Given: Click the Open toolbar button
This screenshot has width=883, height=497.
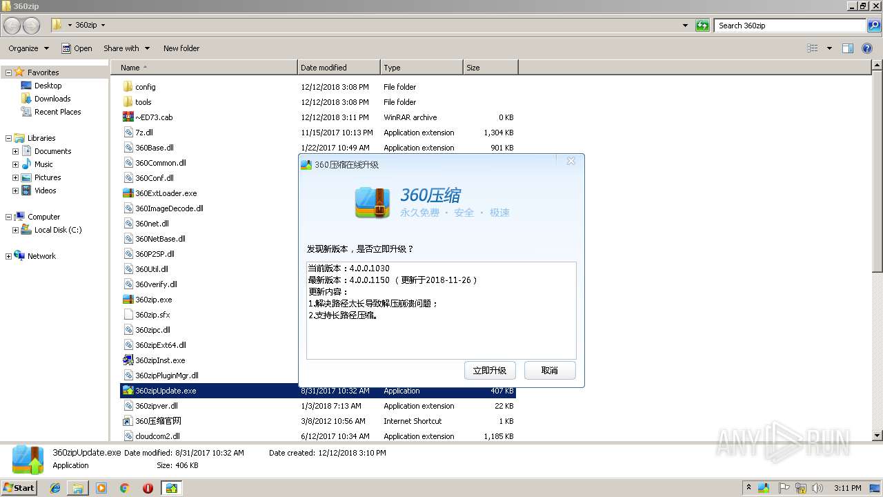Looking at the screenshot, I should [77, 48].
